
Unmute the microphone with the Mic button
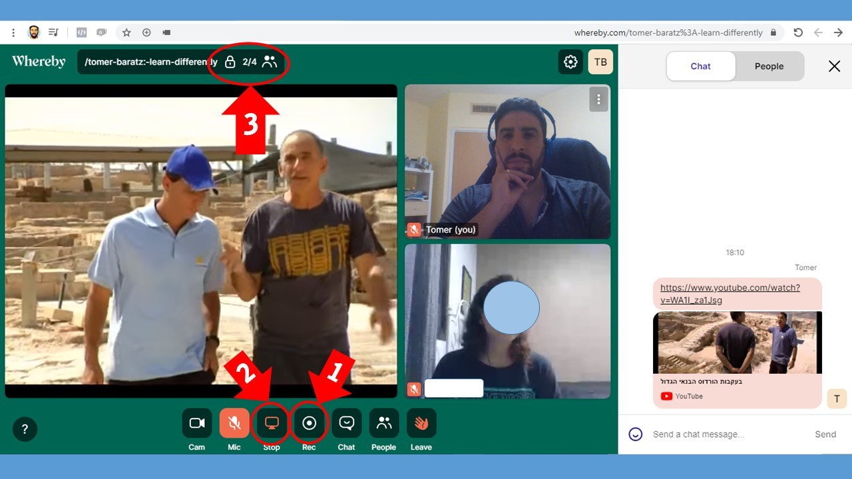234,423
